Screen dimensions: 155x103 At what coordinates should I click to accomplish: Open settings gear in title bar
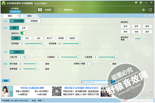[x=136, y=2]
